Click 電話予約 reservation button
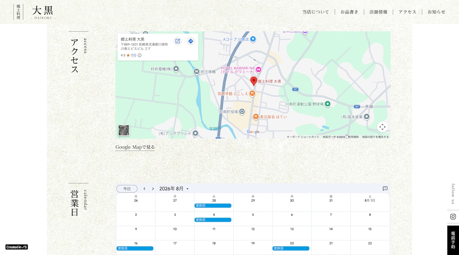The height and width of the screenshot is (255, 459). [453, 240]
